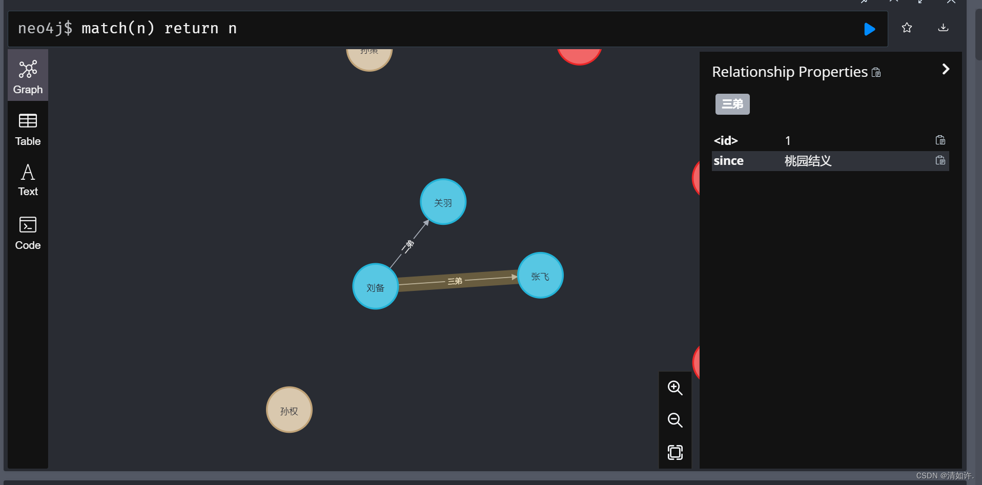Run the query with the play icon
This screenshot has height=485, width=982.
pyautogui.click(x=869, y=29)
